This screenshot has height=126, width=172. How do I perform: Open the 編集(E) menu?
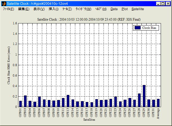point(23,9)
